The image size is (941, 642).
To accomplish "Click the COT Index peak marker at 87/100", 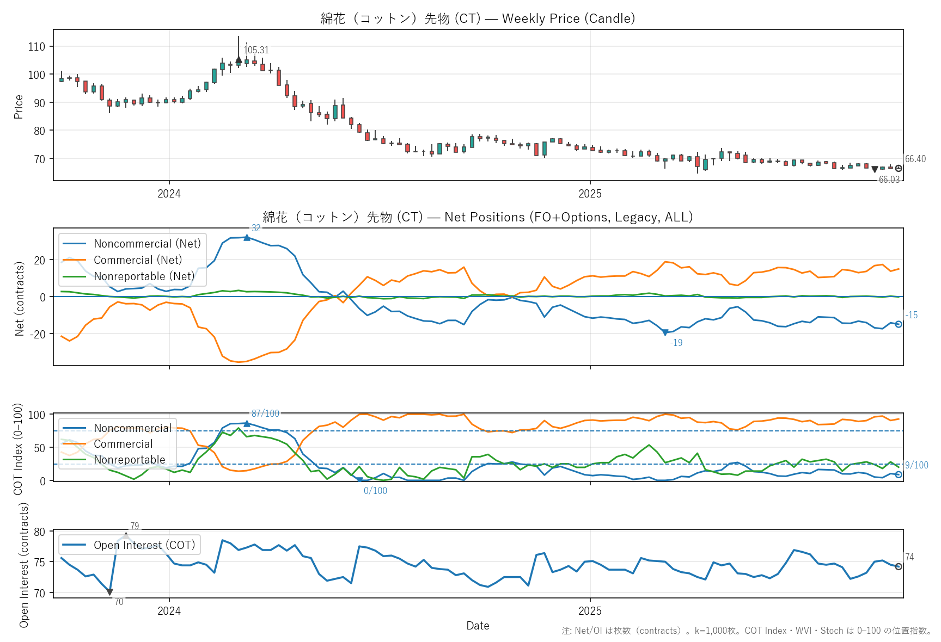I will [247, 424].
